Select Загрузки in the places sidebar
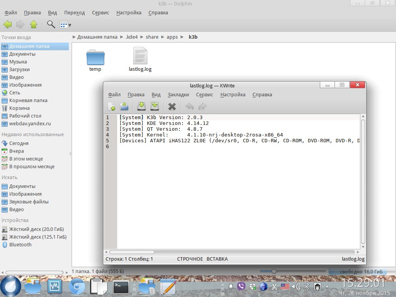This screenshot has width=396, height=297. pos(19,70)
